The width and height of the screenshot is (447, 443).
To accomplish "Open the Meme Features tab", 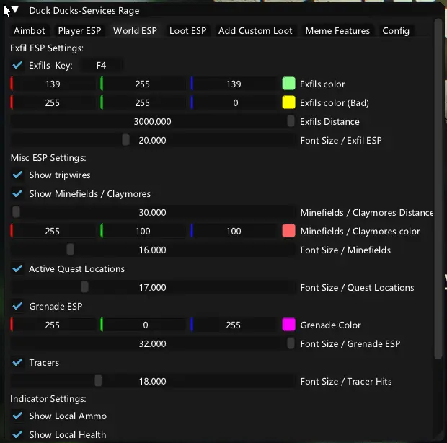I will [x=337, y=31].
